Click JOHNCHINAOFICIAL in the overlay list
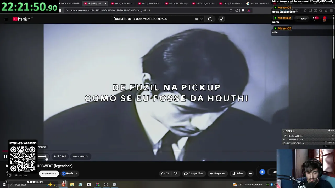 click(x=294, y=143)
